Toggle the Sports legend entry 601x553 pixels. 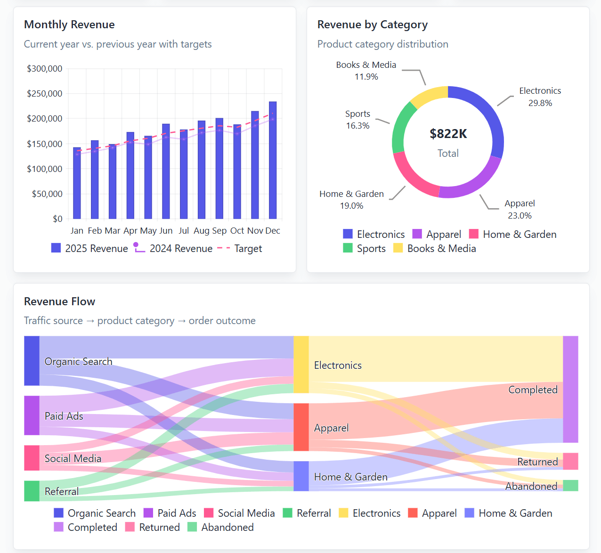pos(364,248)
